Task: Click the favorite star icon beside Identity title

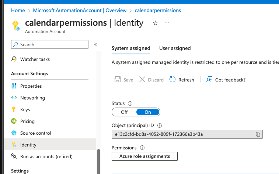Action: click(x=155, y=23)
